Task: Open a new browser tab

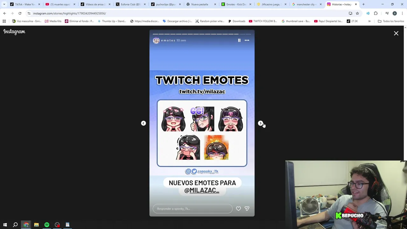Action: [x=363, y=4]
